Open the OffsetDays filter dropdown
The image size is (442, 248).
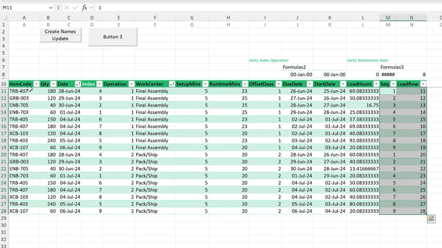(x=279, y=84)
